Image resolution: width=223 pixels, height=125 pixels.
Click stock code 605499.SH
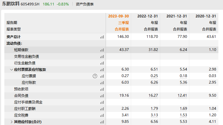click(30, 4)
